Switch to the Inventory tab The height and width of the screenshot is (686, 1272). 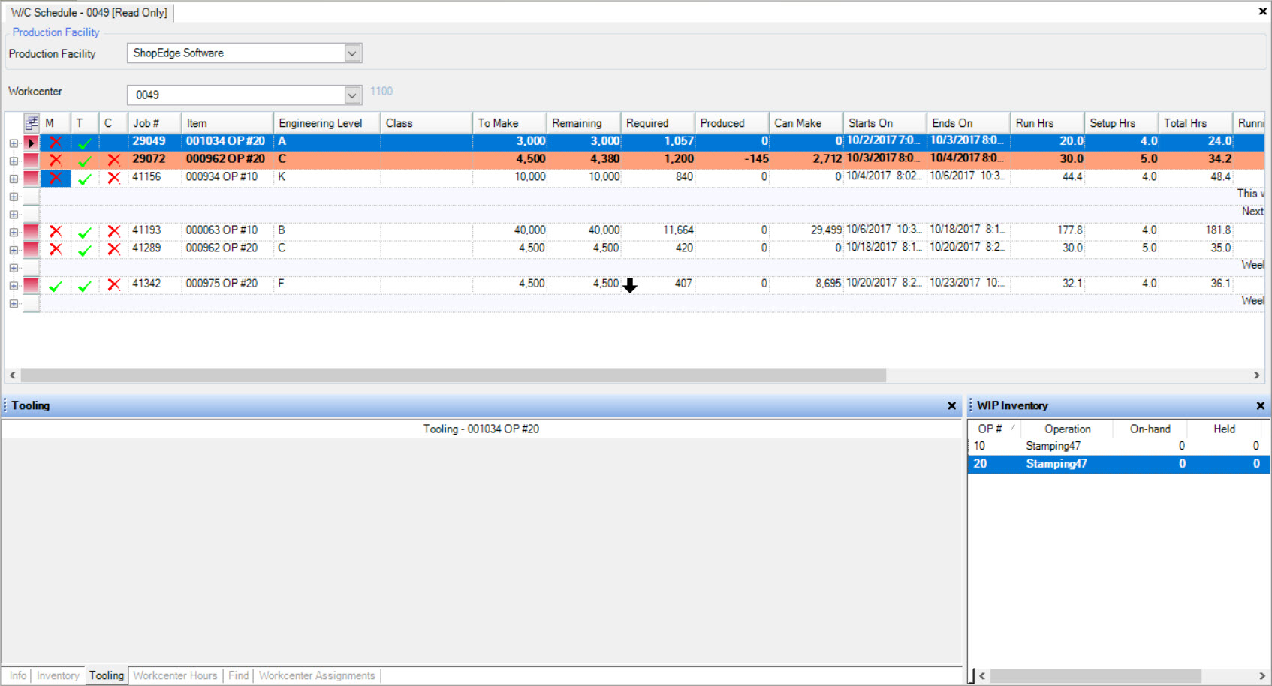tap(58, 675)
